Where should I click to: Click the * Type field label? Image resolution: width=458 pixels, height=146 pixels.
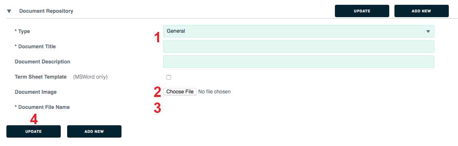22,31
